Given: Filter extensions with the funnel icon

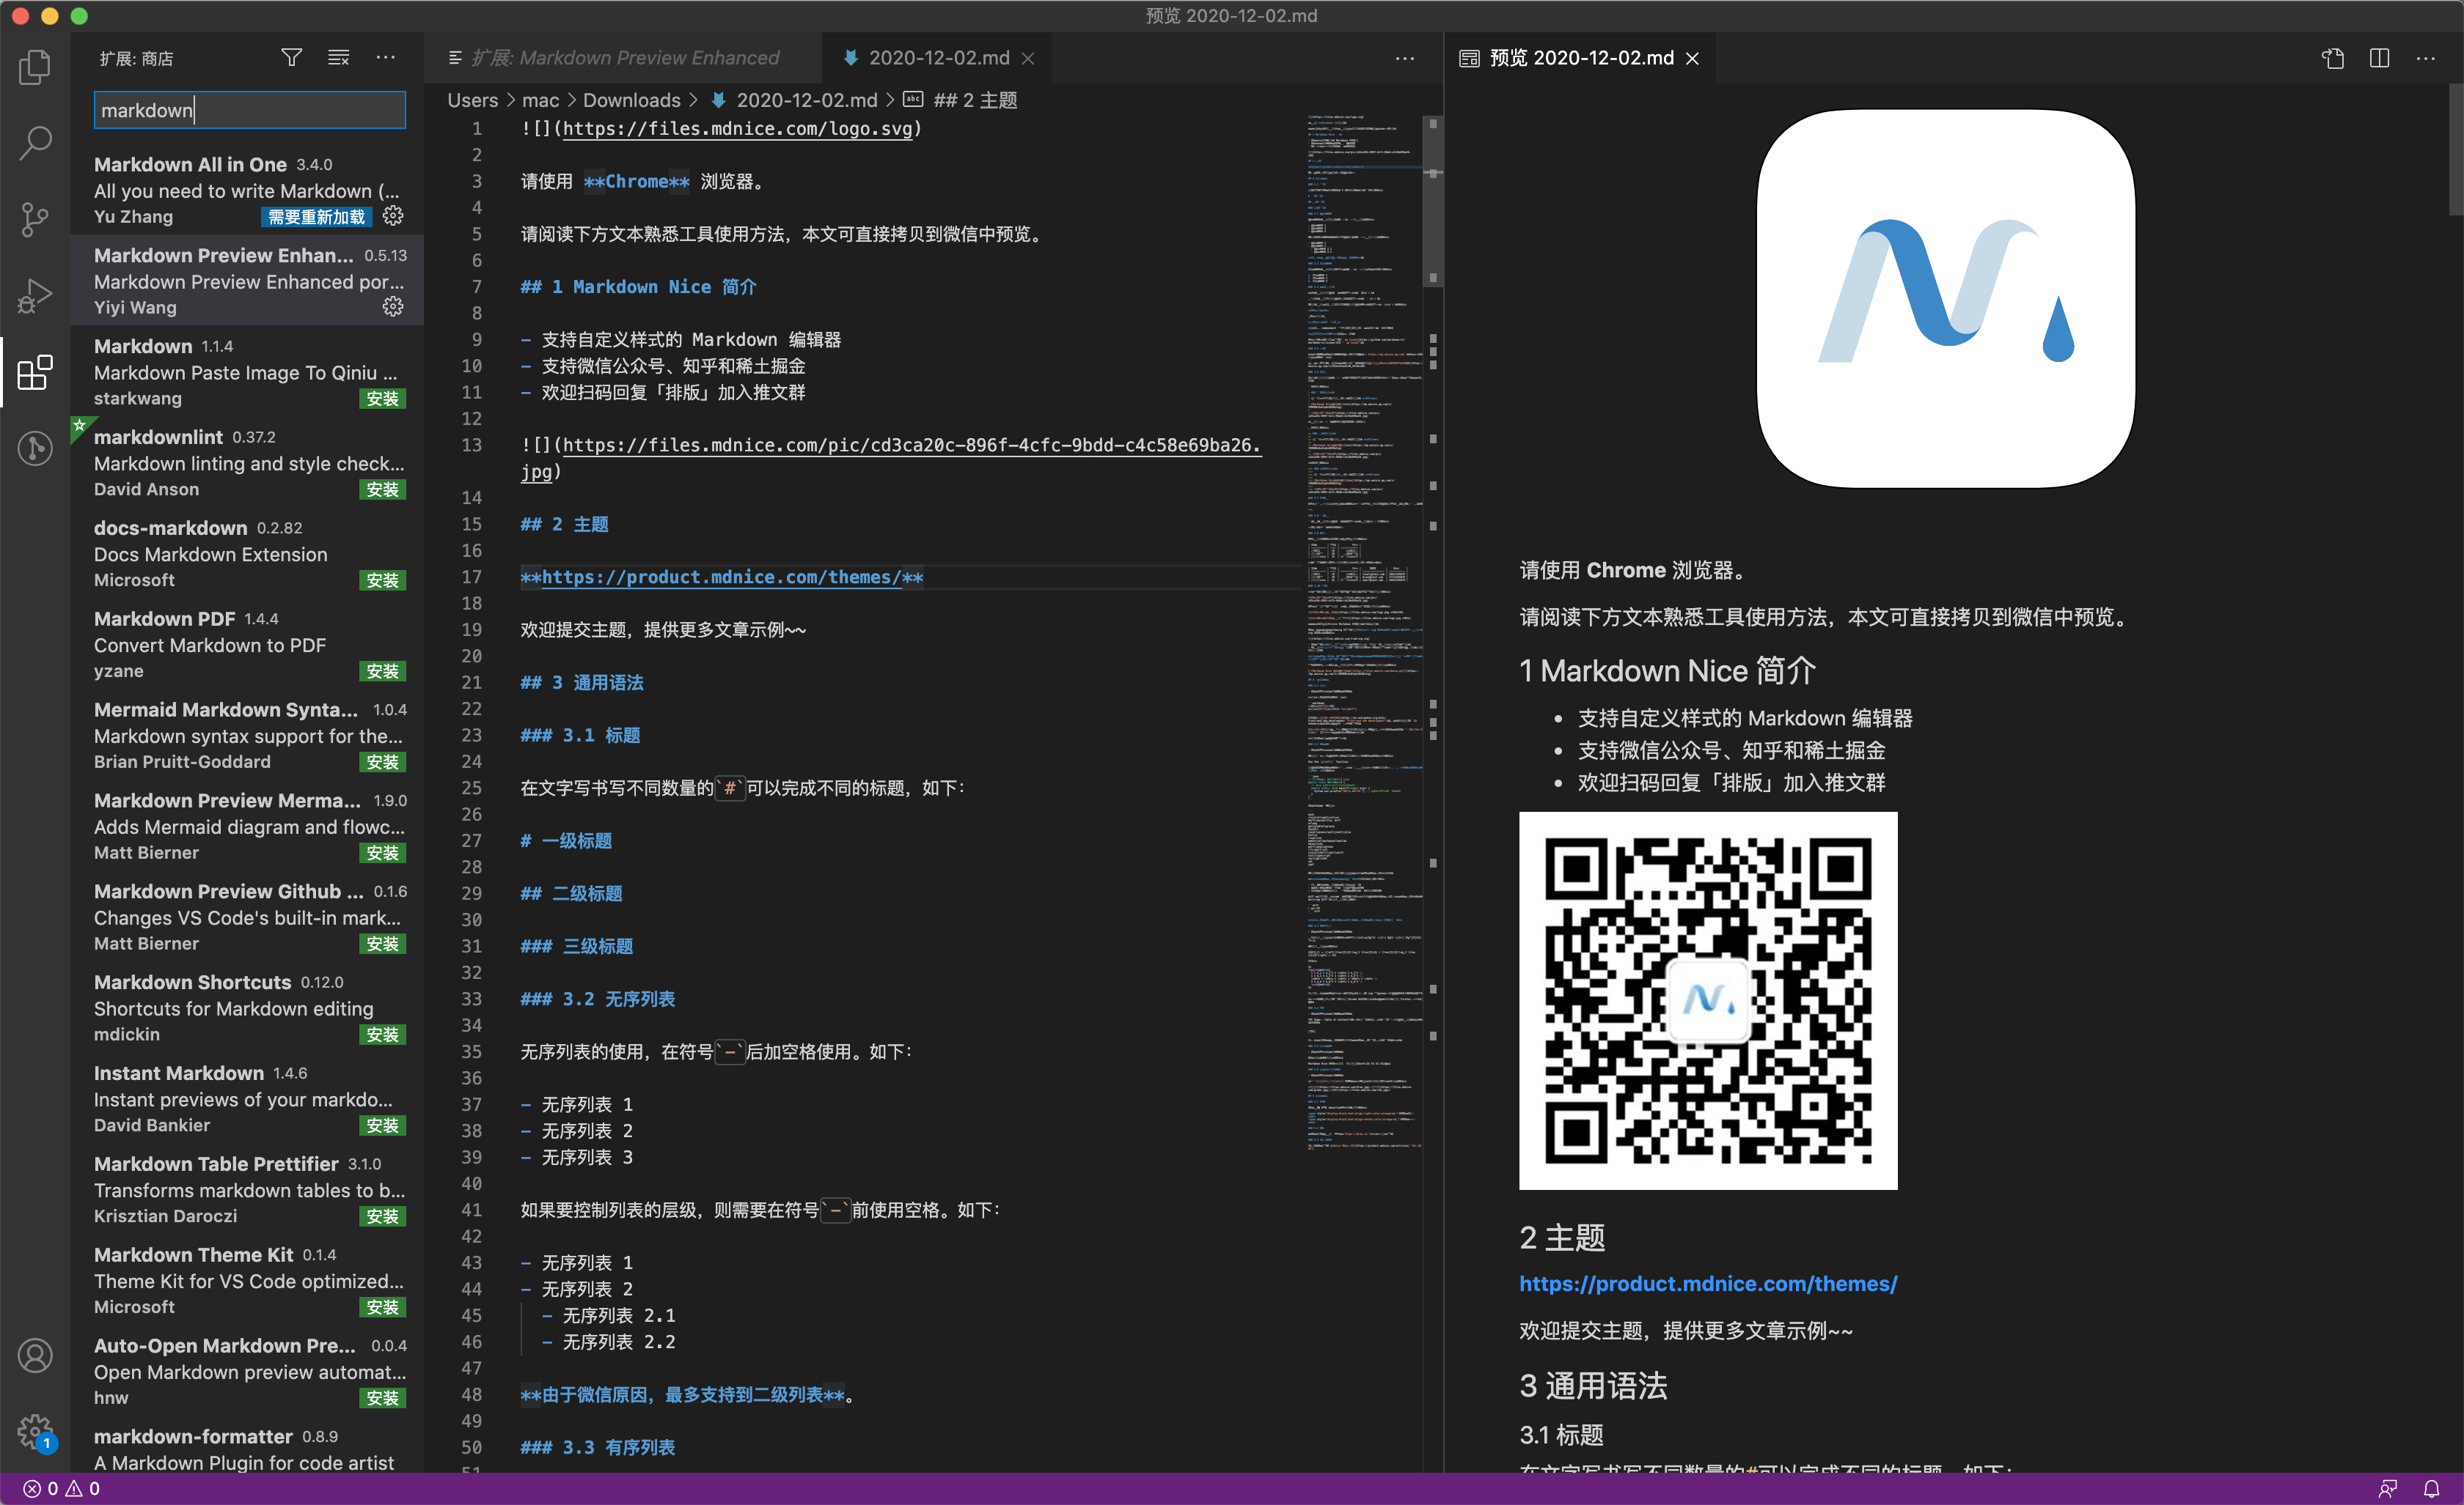Looking at the screenshot, I should (291, 58).
